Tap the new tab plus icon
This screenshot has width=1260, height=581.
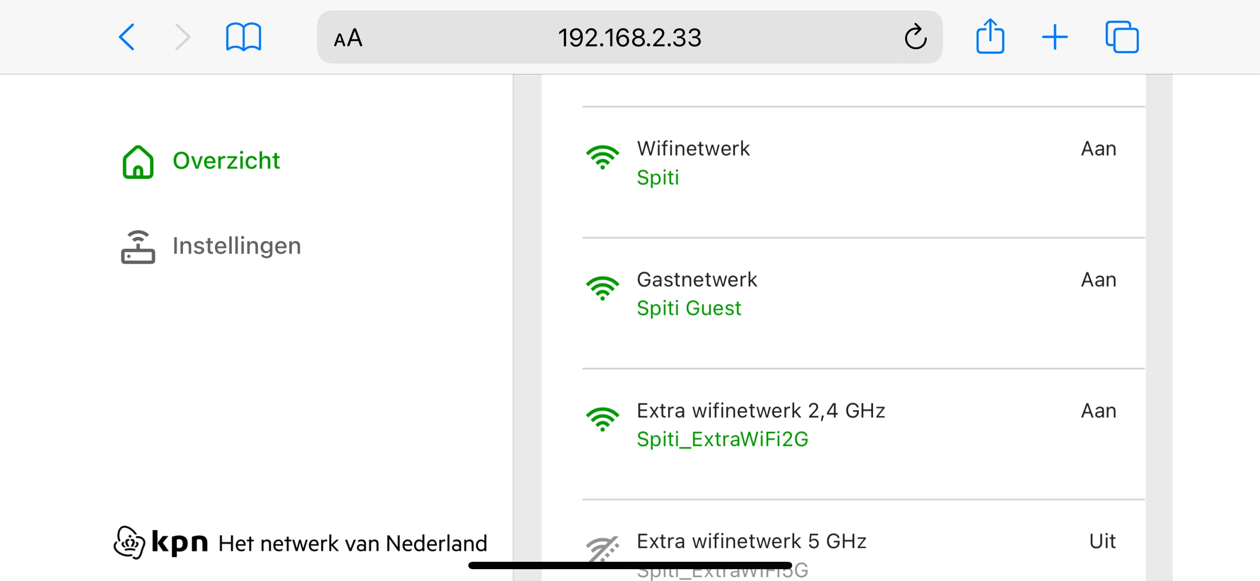pyautogui.click(x=1054, y=37)
